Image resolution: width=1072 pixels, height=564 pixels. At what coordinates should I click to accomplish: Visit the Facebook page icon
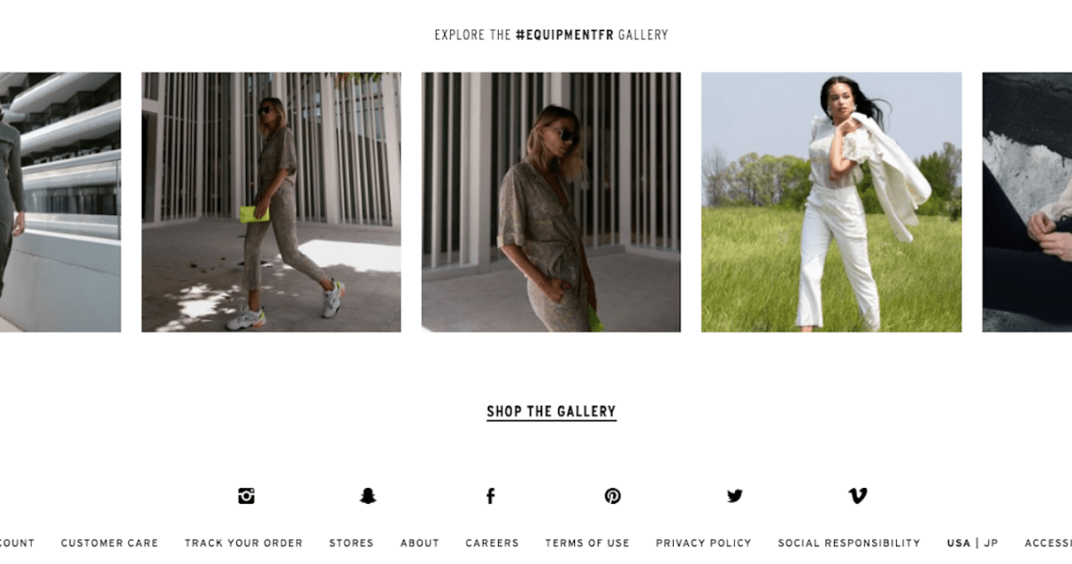[490, 495]
